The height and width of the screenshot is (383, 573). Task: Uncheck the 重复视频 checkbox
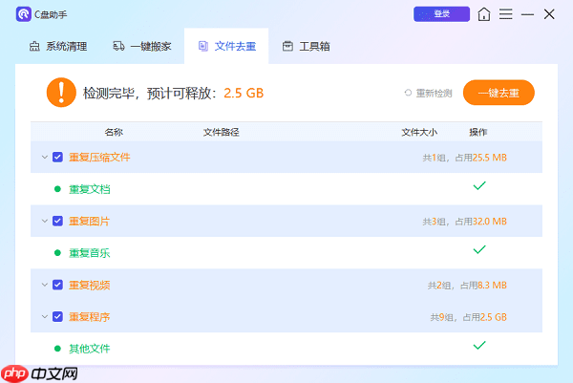click(57, 285)
